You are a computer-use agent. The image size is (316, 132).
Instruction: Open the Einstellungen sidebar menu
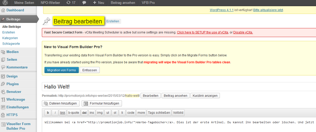17,107
